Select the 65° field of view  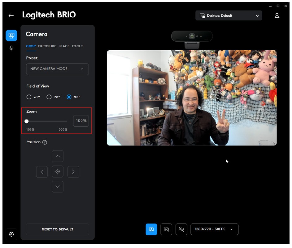point(29,97)
